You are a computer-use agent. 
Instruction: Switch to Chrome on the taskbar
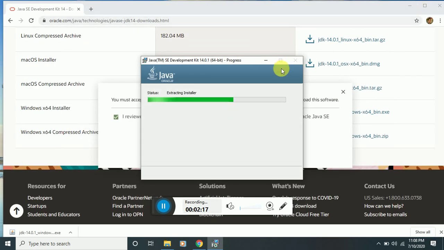click(x=199, y=243)
